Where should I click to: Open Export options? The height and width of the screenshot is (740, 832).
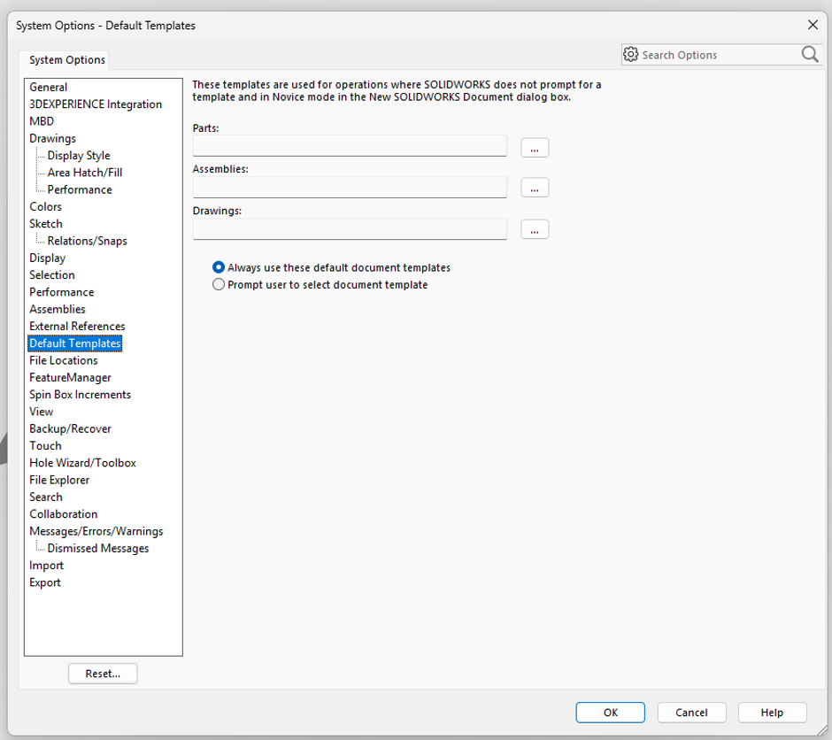click(45, 582)
